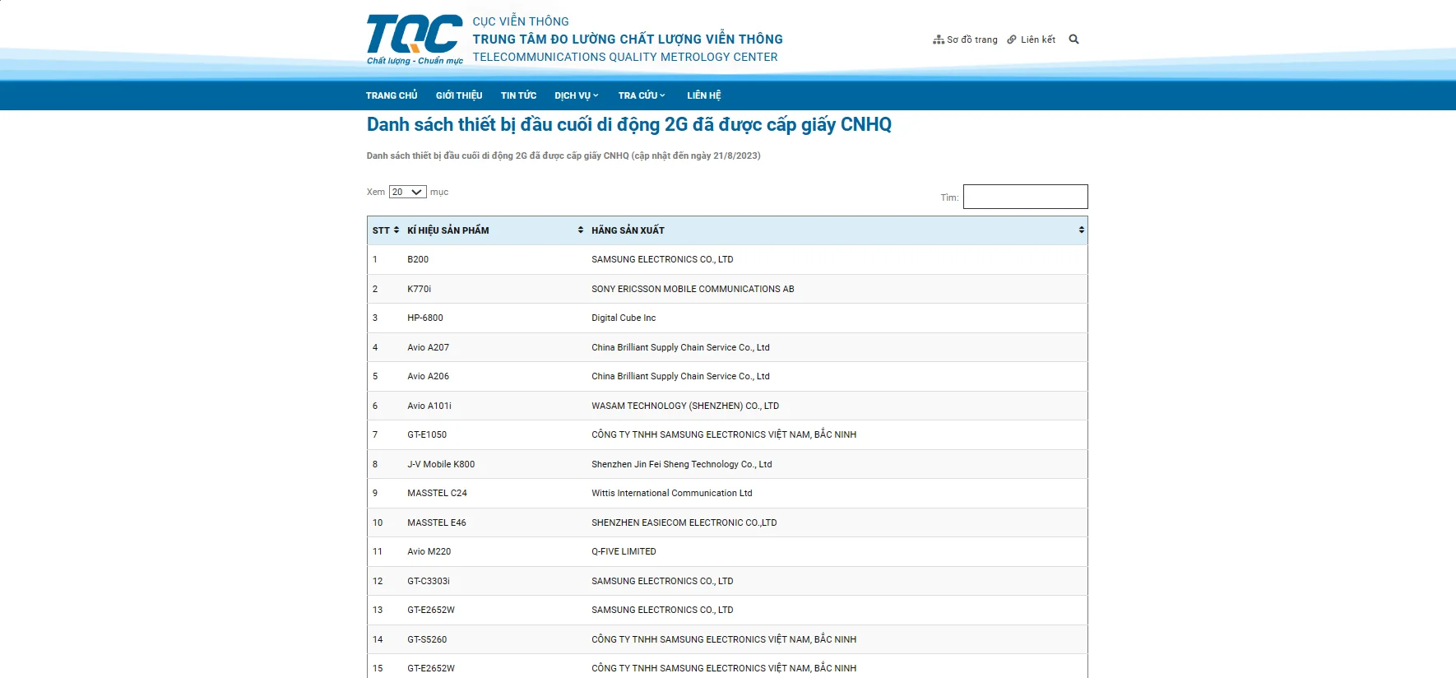The width and height of the screenshot is (1456, 678).
Task: Open LIÊN HỆ menu item
Action: tap(704, 95)
